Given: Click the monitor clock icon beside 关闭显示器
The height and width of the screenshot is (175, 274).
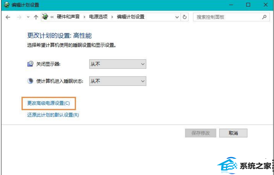Looking at the screenshot, I should (x=30, y=64).
